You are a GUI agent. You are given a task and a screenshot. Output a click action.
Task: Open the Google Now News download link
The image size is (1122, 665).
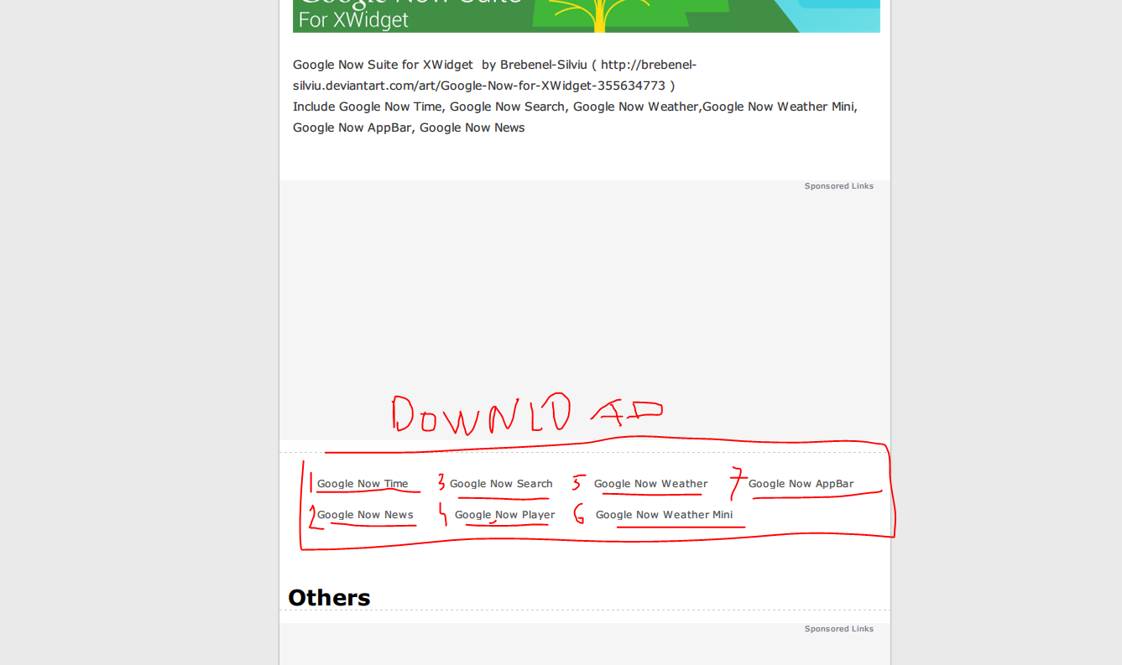pos(365,515)
